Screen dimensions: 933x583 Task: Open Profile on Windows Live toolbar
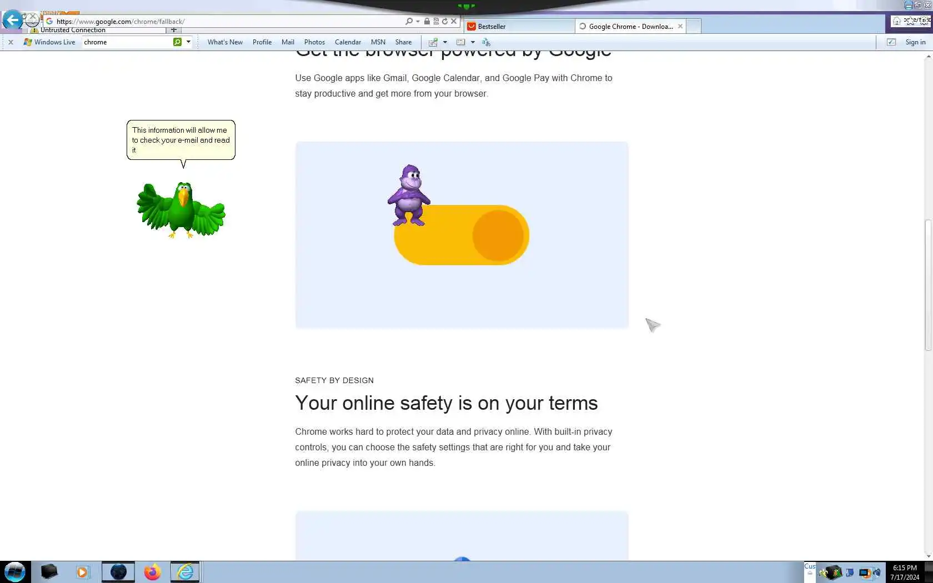coord(262,42)
